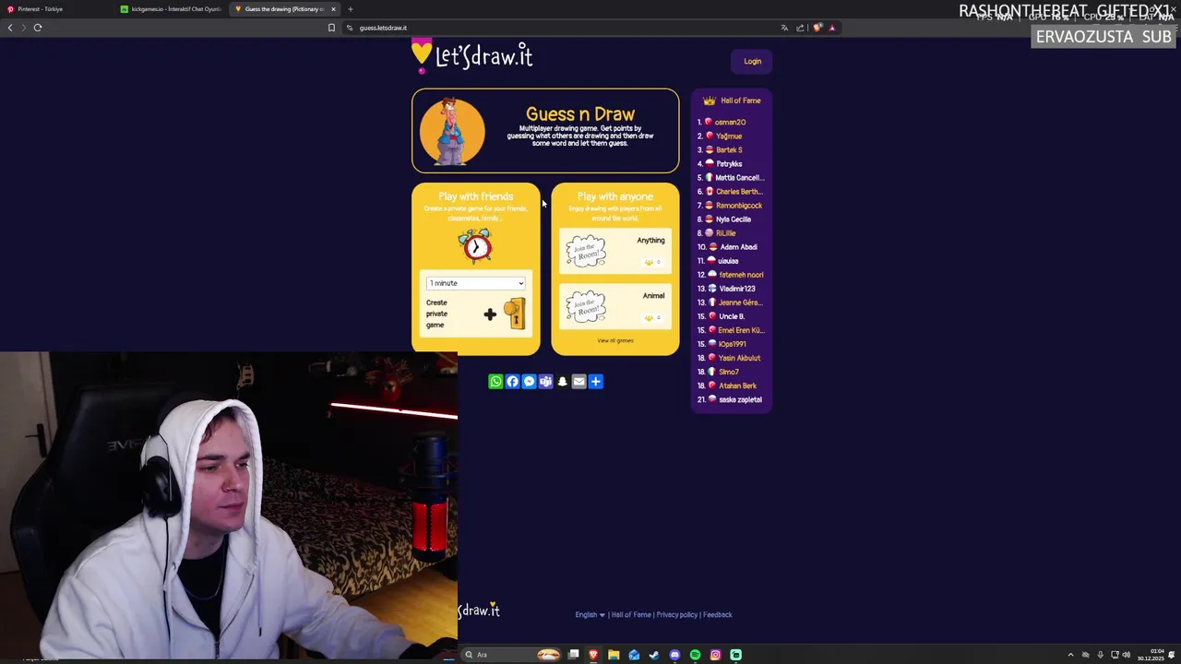
Task: Click the browser back arrow
Action: 10,28
